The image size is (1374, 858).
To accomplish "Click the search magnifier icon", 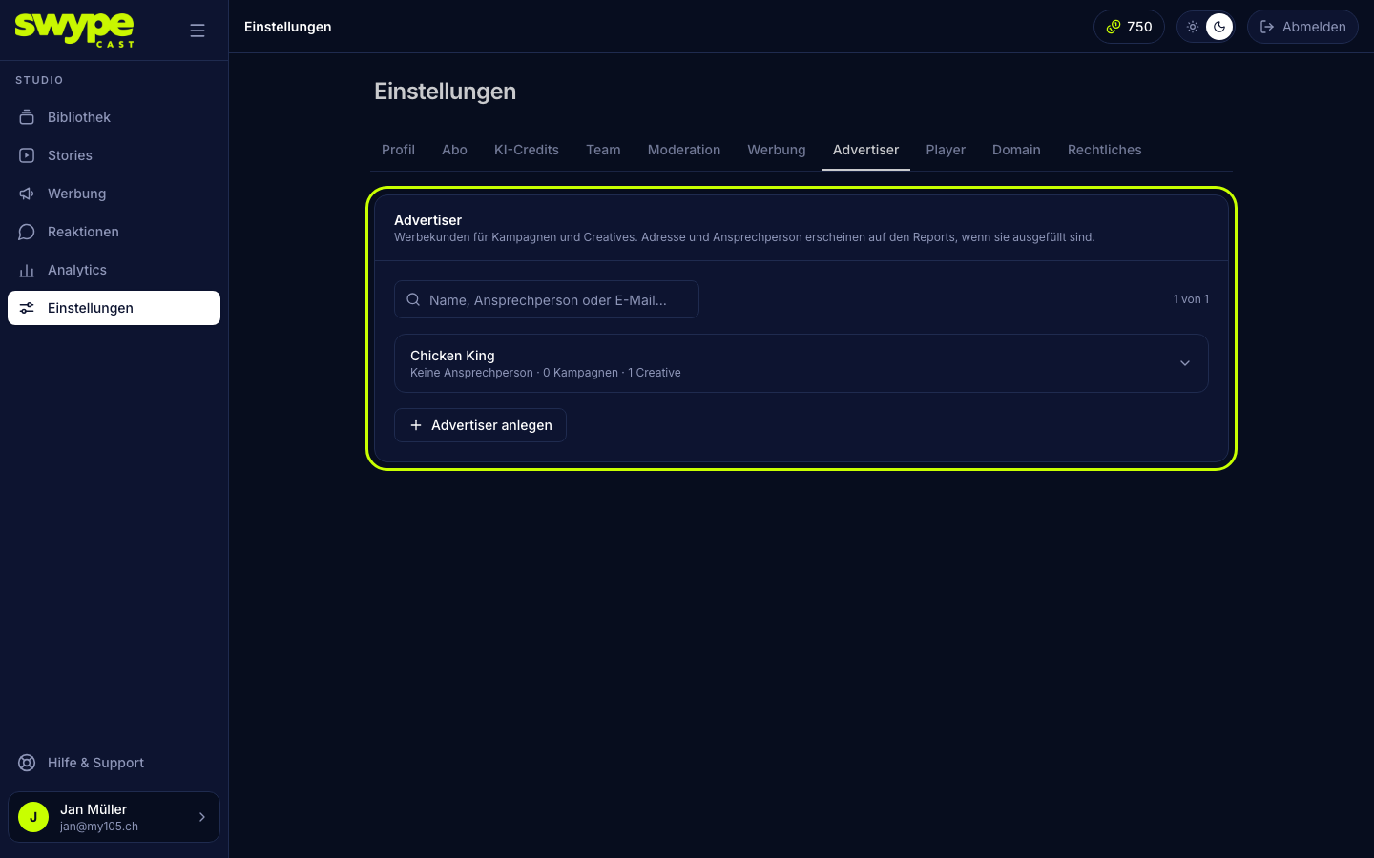I will coord(413,299).
